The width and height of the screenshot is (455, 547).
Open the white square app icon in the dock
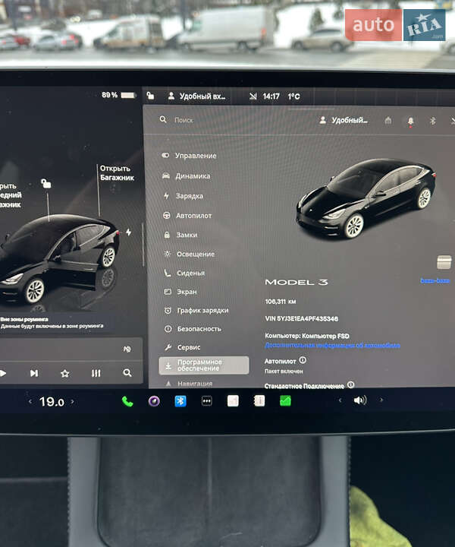point(233,401)
